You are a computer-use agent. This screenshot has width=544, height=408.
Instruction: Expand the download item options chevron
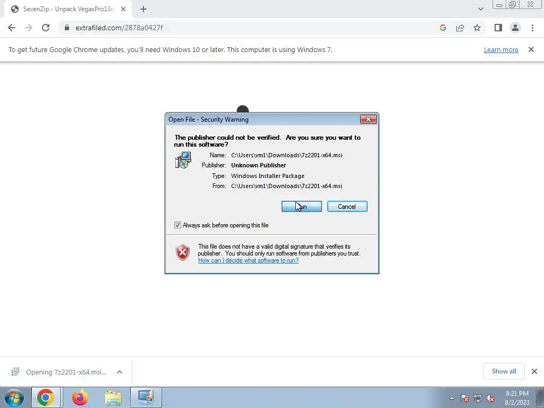(x=120, y=372)
